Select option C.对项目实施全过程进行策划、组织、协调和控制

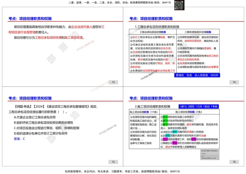pyautogui.click(x=46, y=128)
